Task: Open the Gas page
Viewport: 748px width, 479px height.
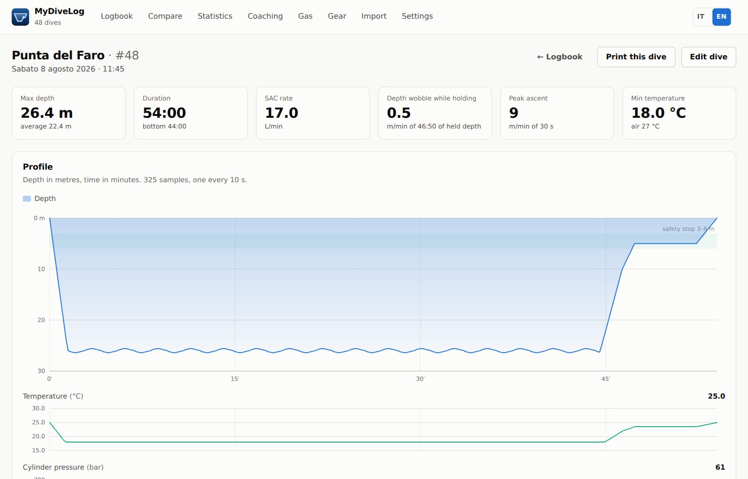Action: [x=305, y=16]
